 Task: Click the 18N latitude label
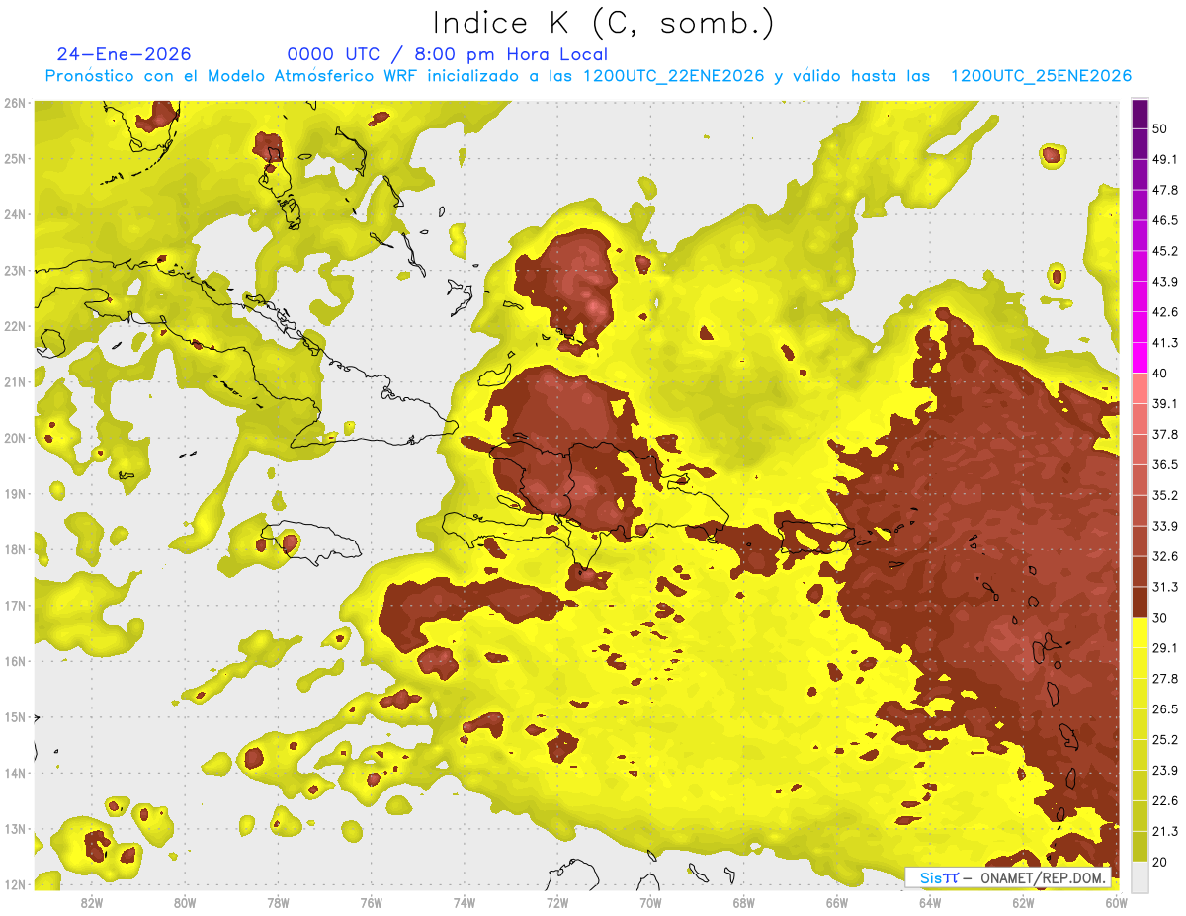coord(14,549)
